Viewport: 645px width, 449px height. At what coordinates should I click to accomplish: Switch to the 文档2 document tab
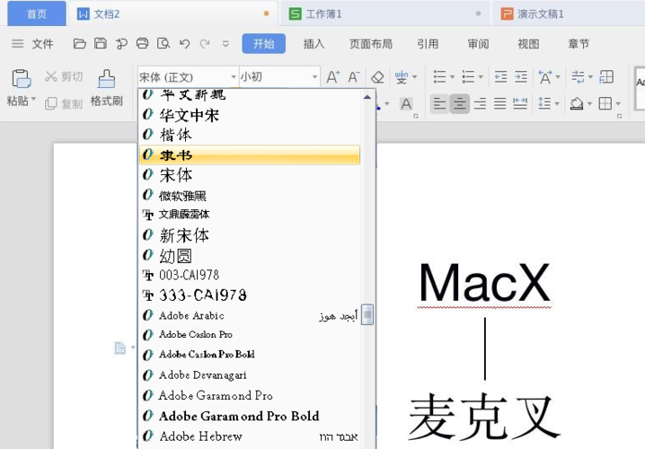click(x=172, y=14)
